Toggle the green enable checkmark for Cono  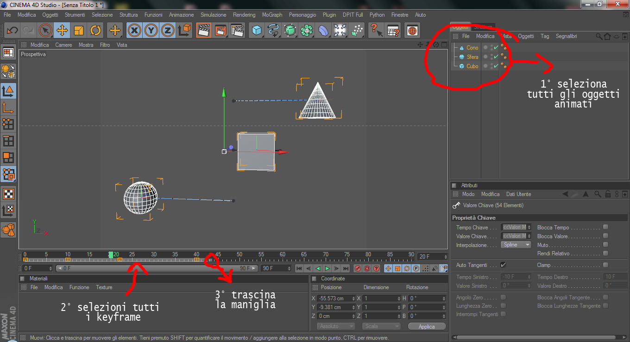[x=496, y=48]
